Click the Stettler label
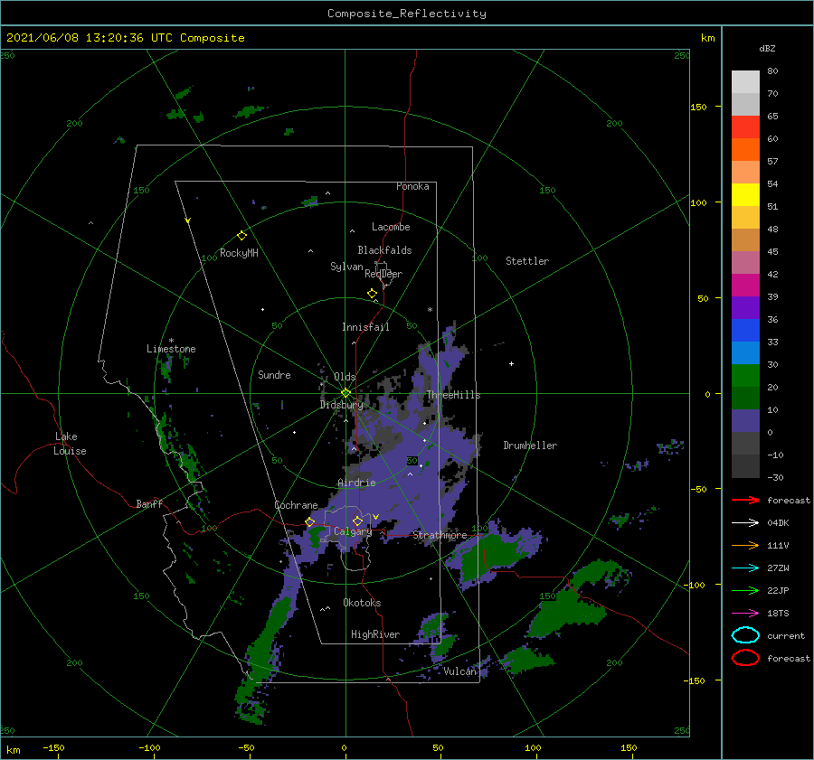This screenshot has height=760, width=814. click(527, 261)
